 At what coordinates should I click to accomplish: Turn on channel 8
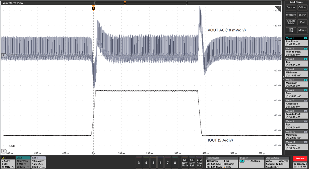click(175, 162)
